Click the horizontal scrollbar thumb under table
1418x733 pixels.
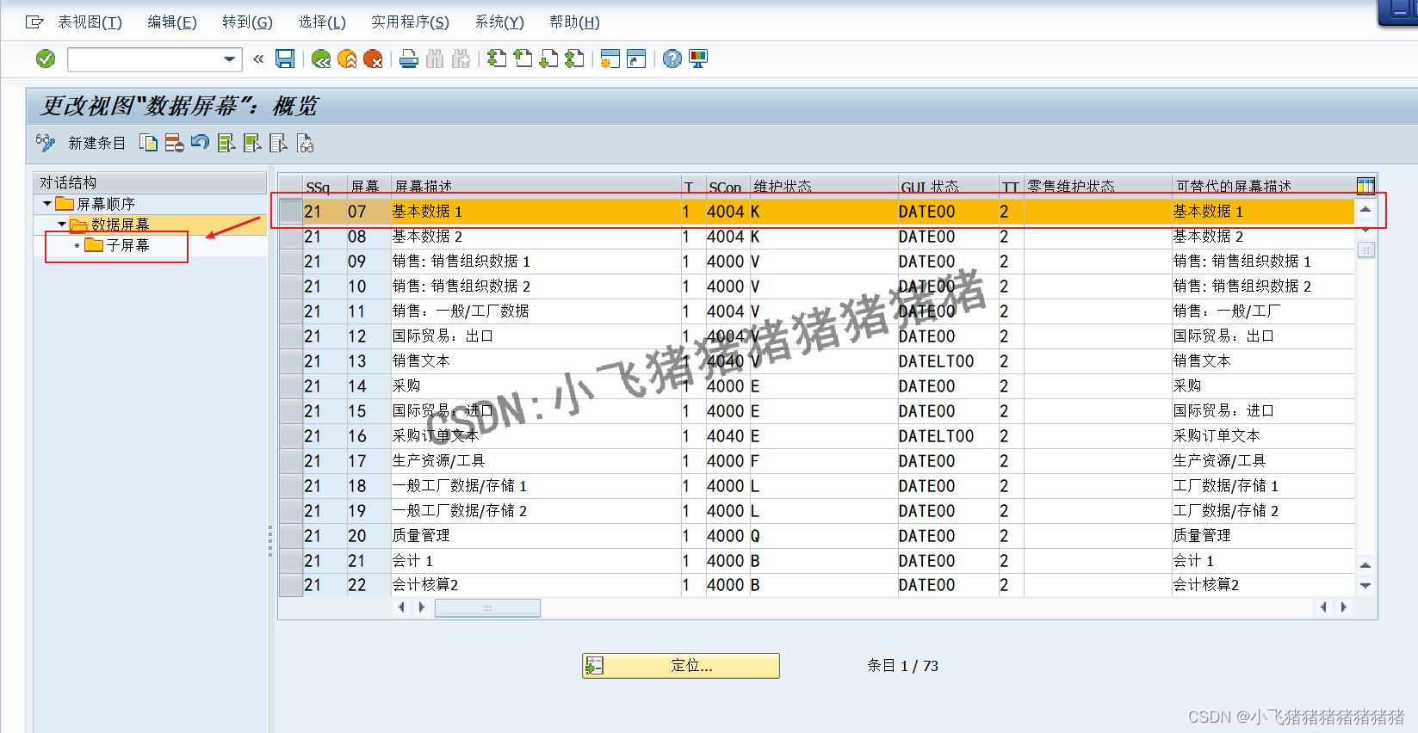pyautogui.click(x=487, y=608)
